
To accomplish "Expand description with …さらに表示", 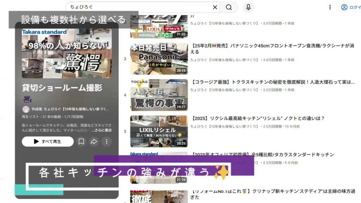I will click(x=102, y=130).
